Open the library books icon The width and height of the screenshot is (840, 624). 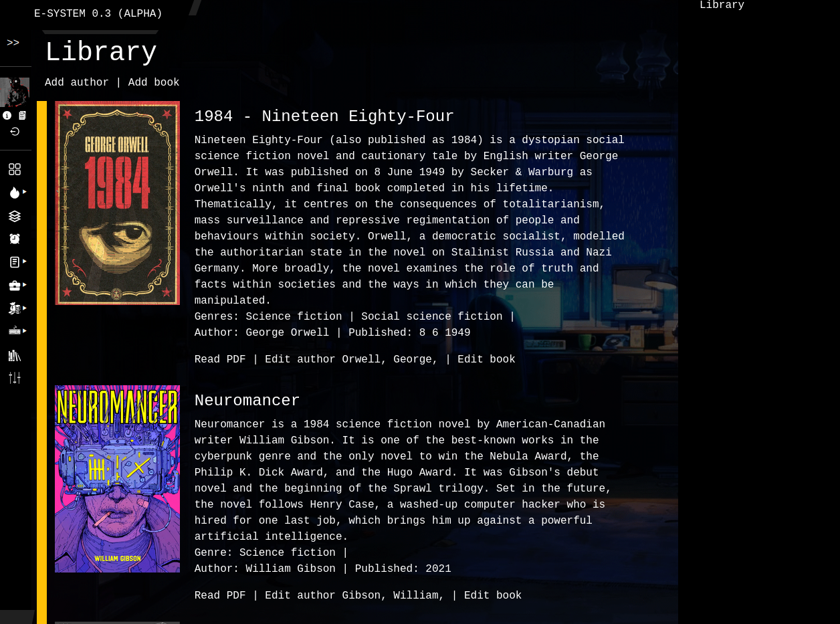click(15, 355)
